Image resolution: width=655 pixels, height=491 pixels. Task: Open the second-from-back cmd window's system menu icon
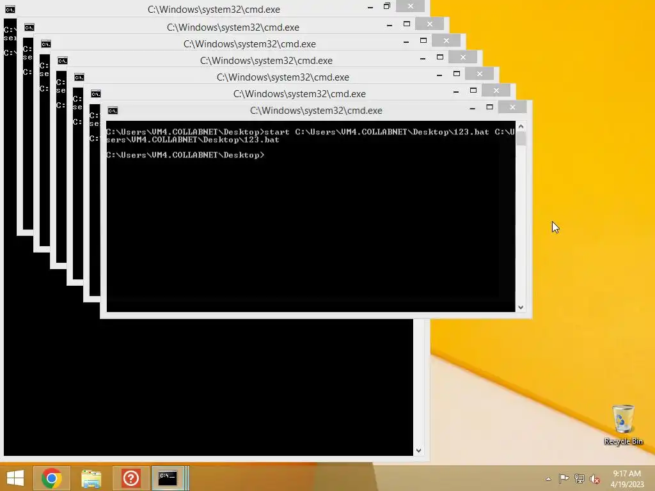click(29, 27)
